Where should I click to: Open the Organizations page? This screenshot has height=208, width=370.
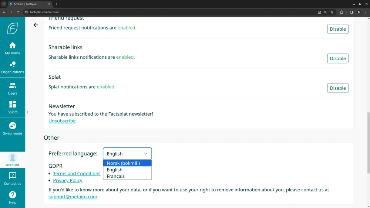tap(13, 67)
